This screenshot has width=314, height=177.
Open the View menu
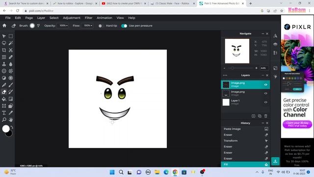(x=120, y=18)
